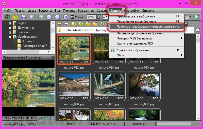Screen dimensions: 203x129
Task: Choose Изменить дату/время выбранных
Action: pos(147,33)
